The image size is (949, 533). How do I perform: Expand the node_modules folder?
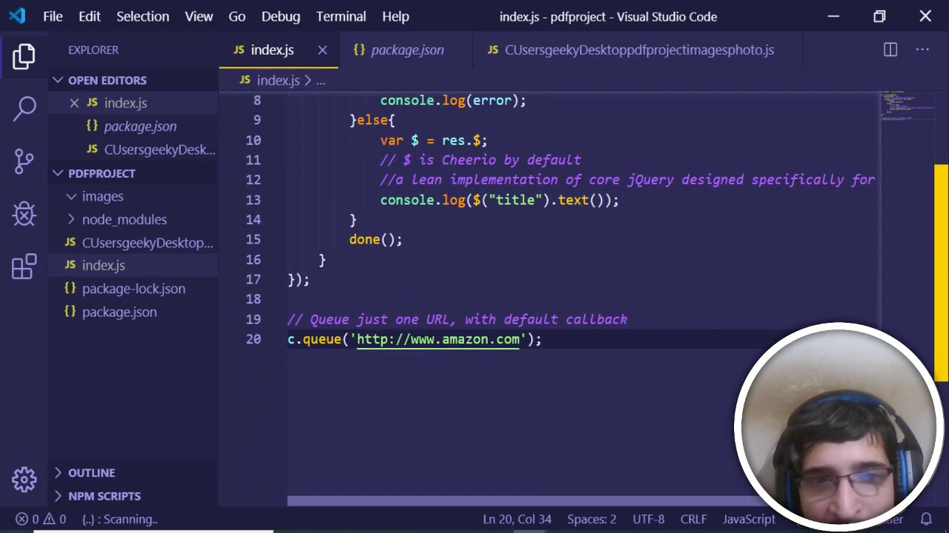(124, 219)
